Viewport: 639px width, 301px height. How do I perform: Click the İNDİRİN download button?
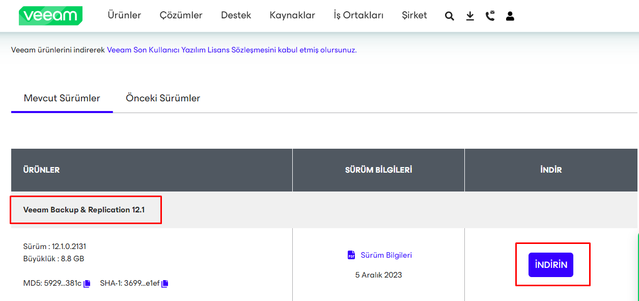coord(551,265)
